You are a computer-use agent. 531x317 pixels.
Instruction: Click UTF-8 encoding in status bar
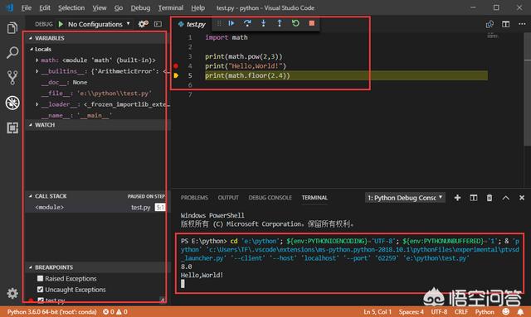click(439, 311)
